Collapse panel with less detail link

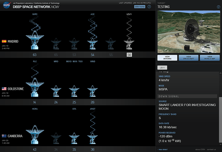(163, 149)
